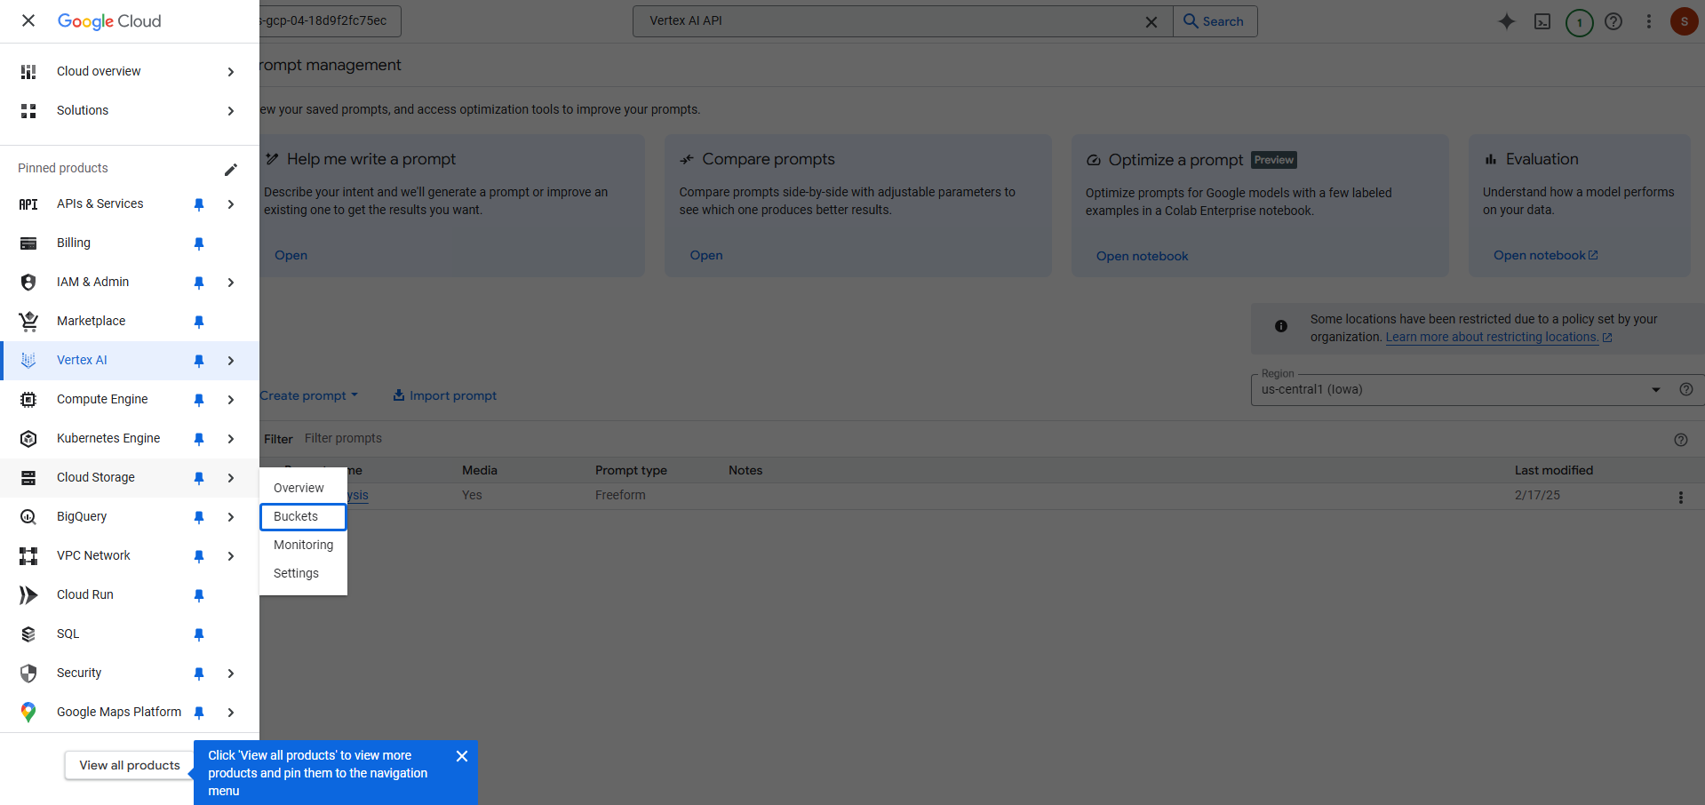Screen dimensions: 1705x805
Task: Select Overview in Cloud Storage submenu
Action: pyautogui.click(x=303, y=488)
